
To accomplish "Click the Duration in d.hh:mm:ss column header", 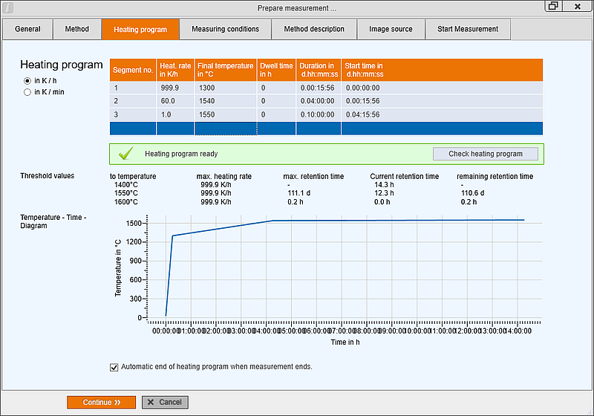I will pyautogui.click(x=319, y=70).
